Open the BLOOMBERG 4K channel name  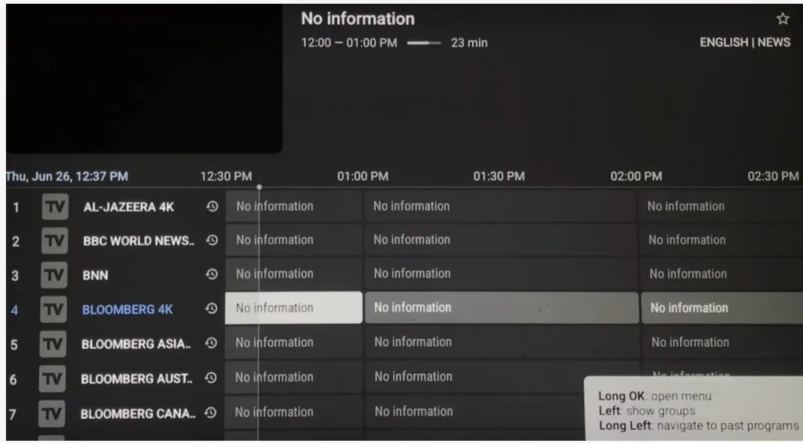click(128, 309)
